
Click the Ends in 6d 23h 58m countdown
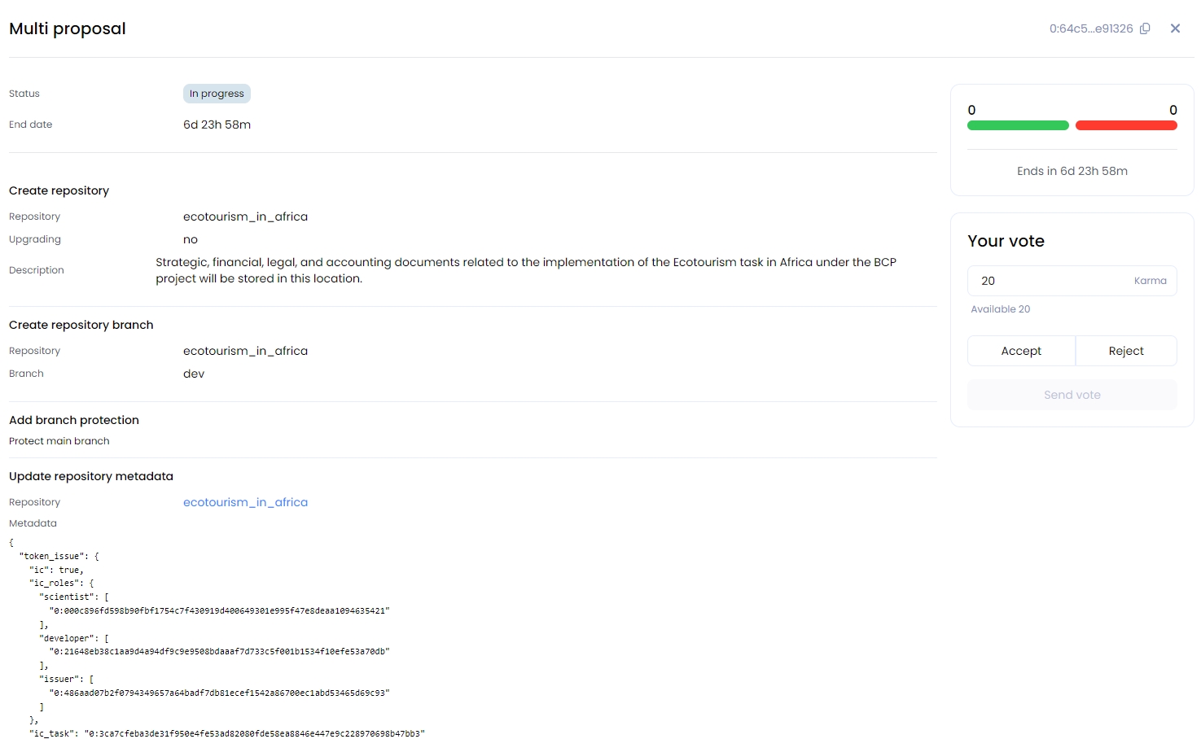1072,171
